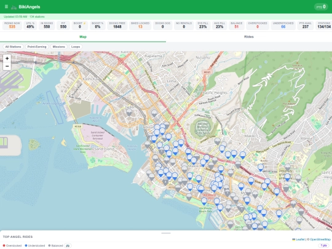Select the Missions filter chip

click(59, 47)
